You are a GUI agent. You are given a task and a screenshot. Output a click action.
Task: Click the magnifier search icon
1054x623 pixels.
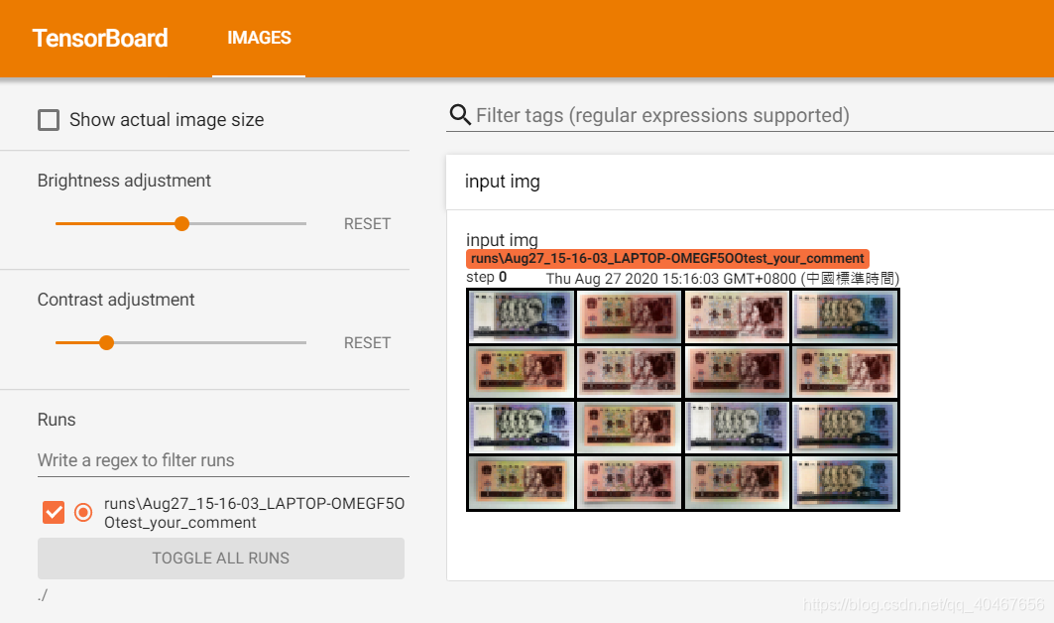460,115
